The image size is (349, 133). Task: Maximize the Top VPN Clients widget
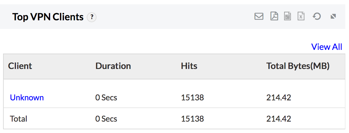coord(333,16)
